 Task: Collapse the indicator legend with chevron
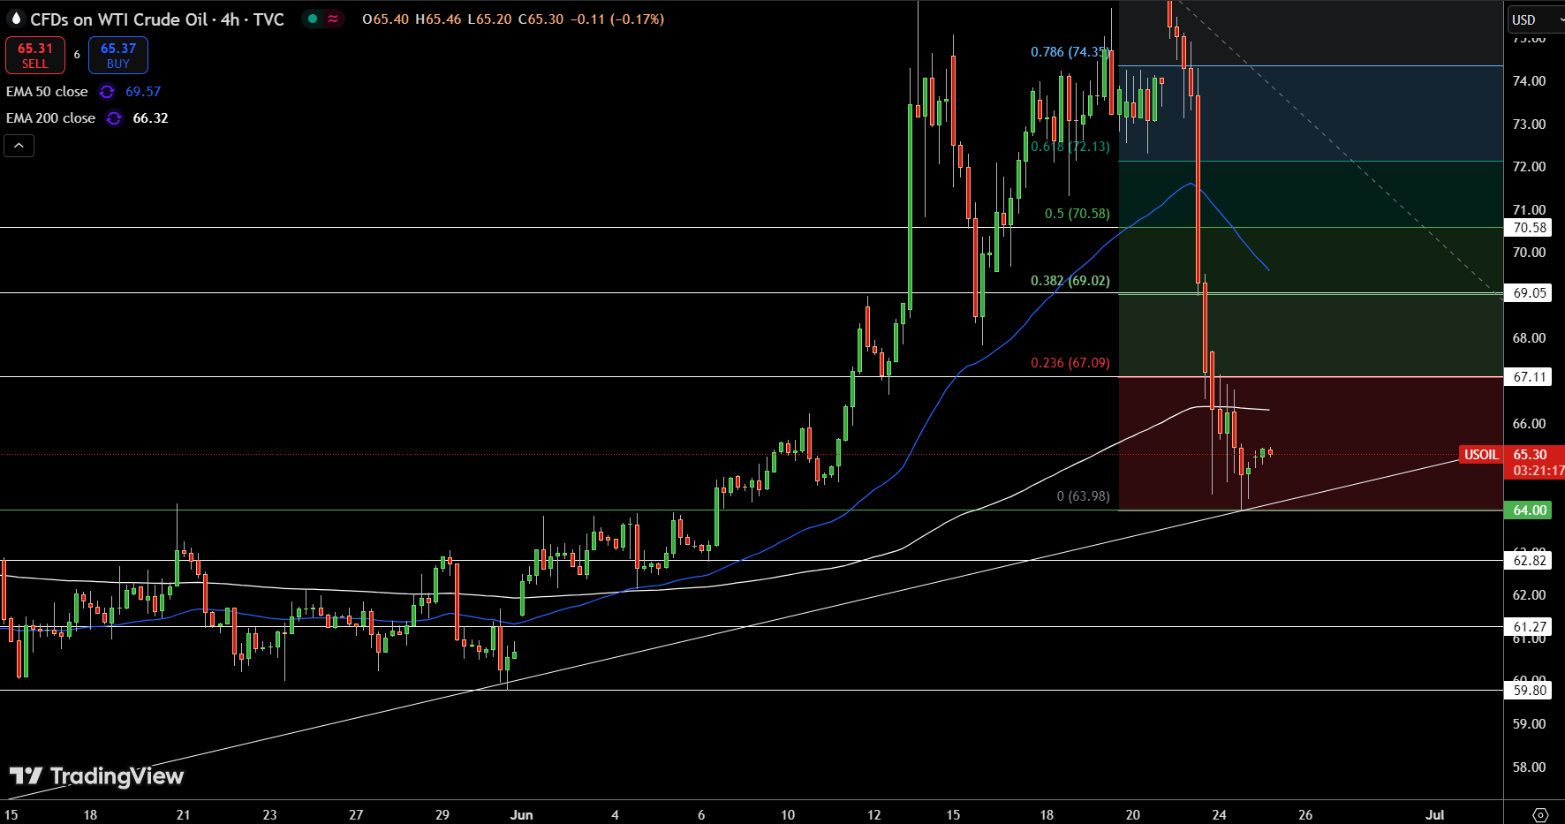click(19, 146)
